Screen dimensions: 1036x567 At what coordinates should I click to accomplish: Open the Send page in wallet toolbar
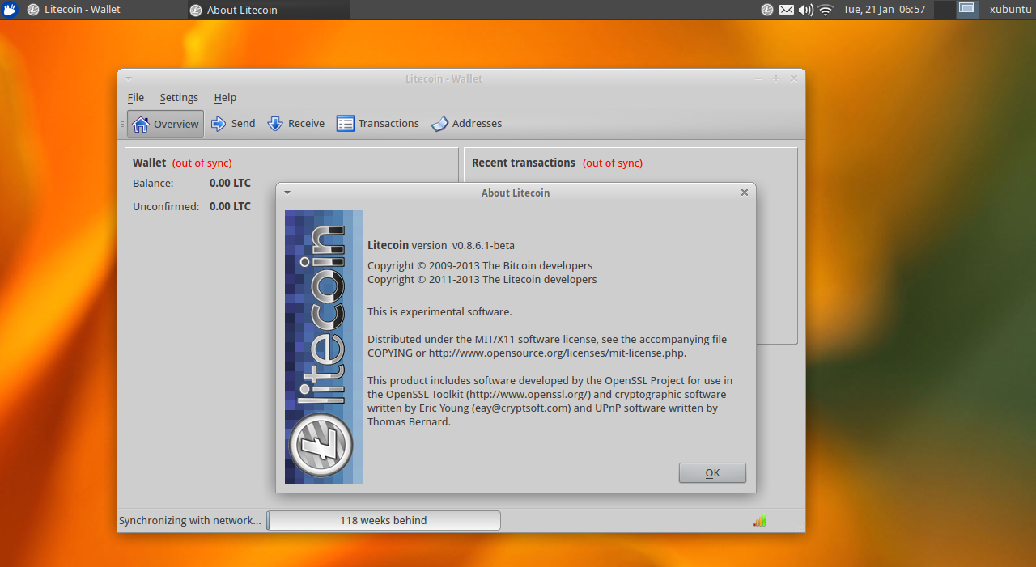click(x=233, y=124)
